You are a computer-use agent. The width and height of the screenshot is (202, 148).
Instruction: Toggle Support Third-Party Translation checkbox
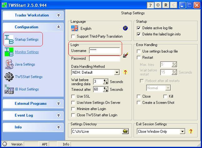[73, 36]
